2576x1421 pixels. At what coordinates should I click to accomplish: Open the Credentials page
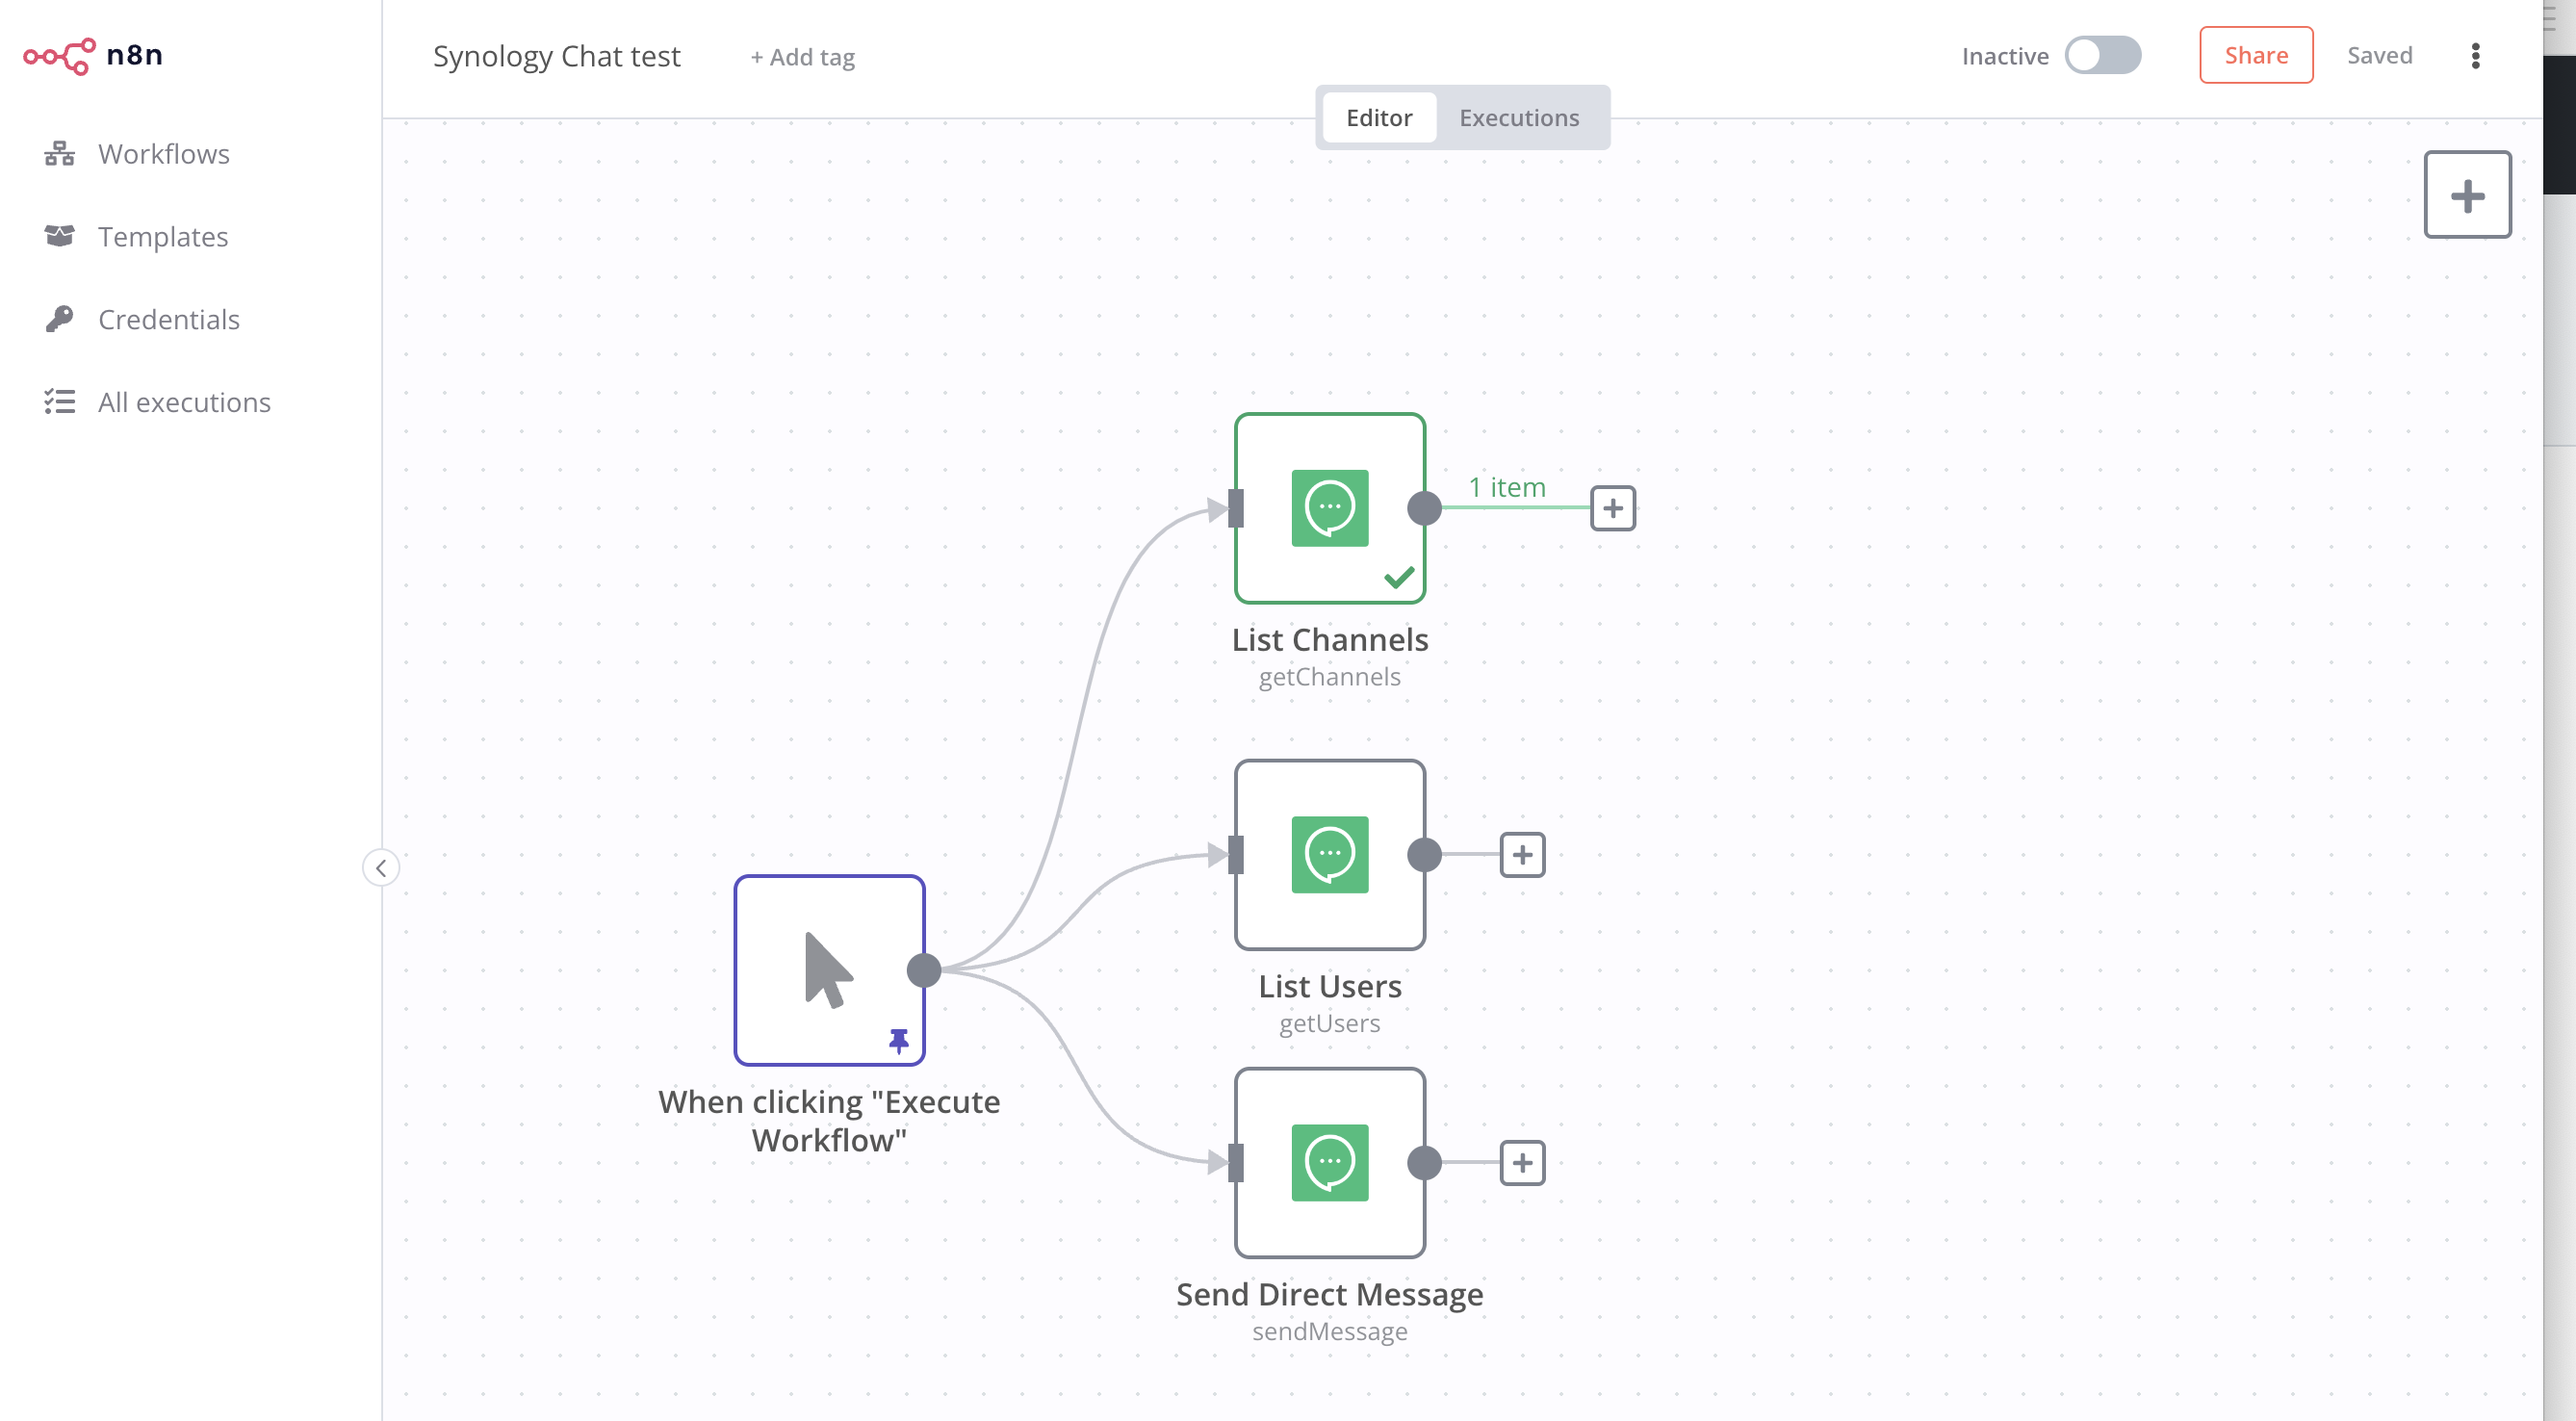click(168, 320)
